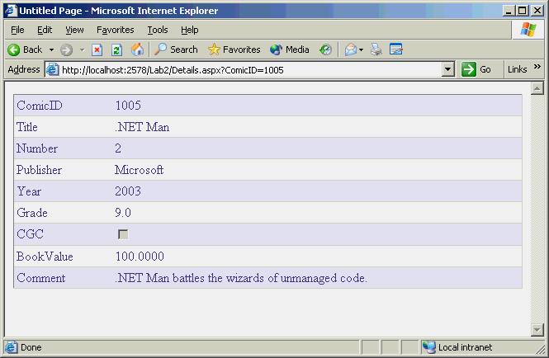Click the Year value 2003
Screen dimensions: 549x358
pyautogui.click(x=128, y=191)
